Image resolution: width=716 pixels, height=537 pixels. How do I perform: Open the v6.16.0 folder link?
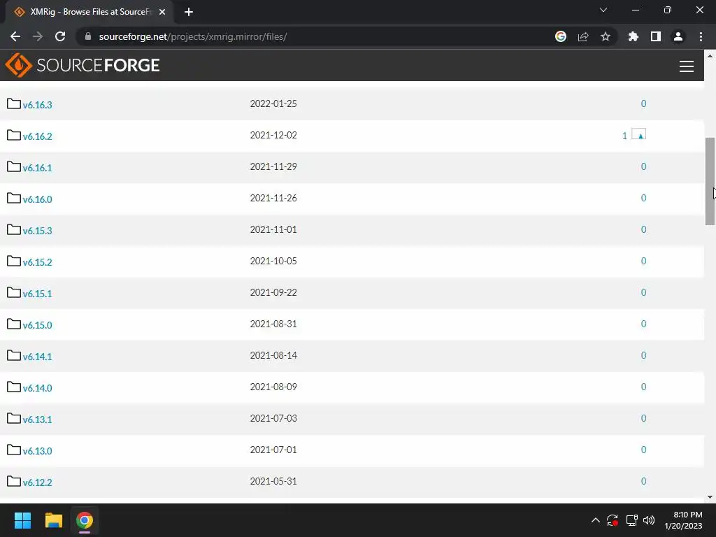point(38,199)
